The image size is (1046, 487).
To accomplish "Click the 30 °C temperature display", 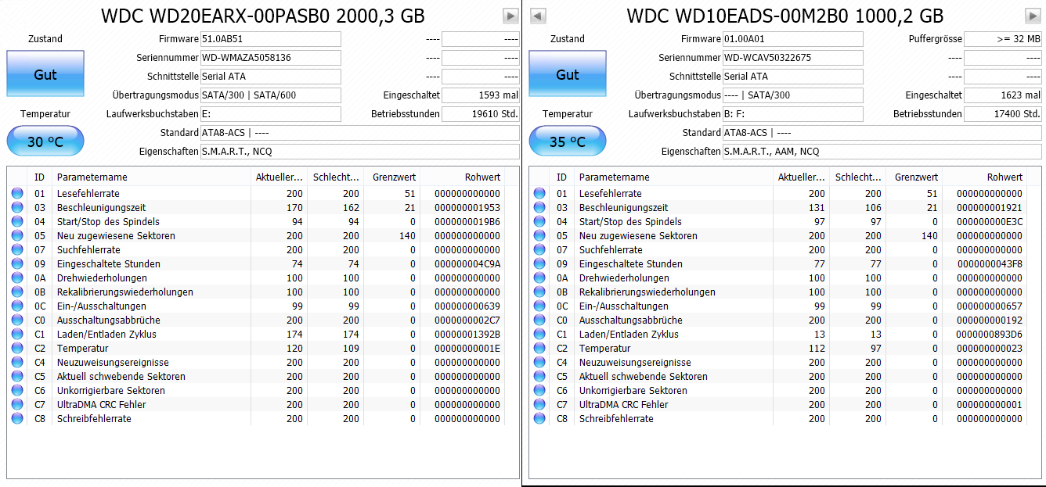I will (x=45, y=141).
